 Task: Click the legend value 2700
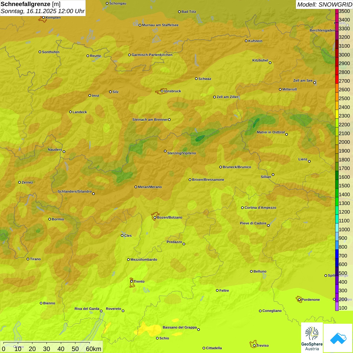344,81
